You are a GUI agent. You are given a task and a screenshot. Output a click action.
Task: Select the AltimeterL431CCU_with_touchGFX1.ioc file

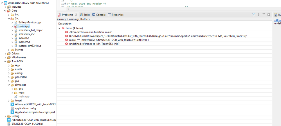34,120
